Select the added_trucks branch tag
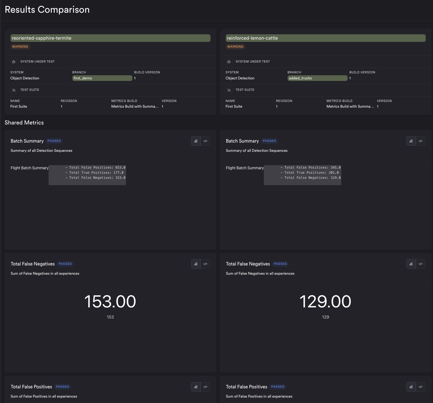 pyautogui.click(x=317, y=78)
